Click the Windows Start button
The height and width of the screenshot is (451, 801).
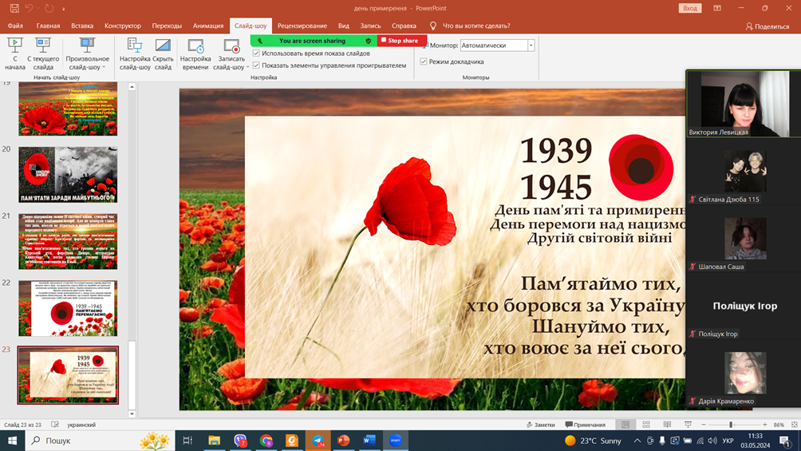(12, 441)
